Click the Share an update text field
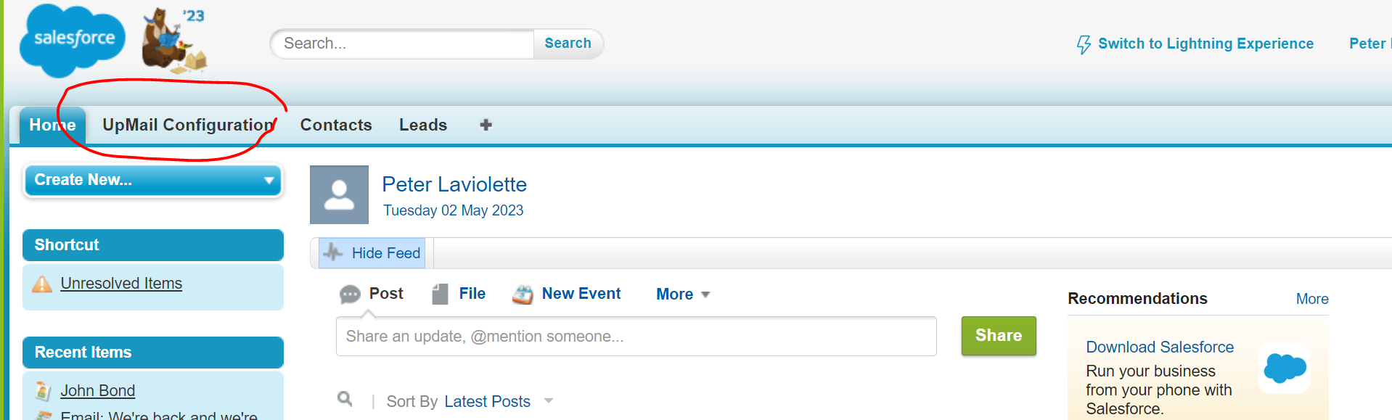Viewport: 1392px width, 420px height. click(x=636, y=336)
